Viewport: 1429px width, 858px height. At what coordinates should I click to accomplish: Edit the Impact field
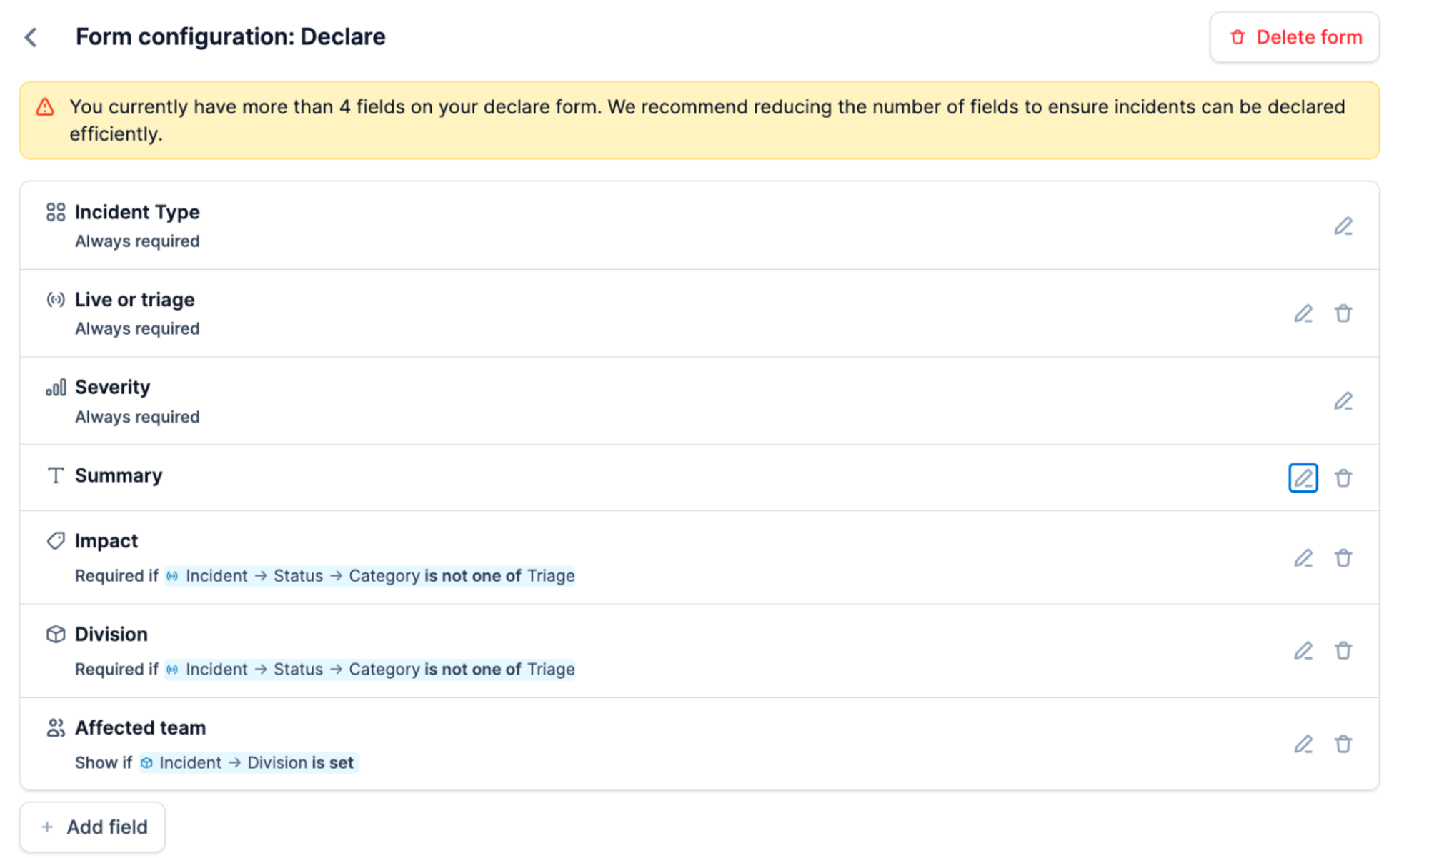(1303, 557)
